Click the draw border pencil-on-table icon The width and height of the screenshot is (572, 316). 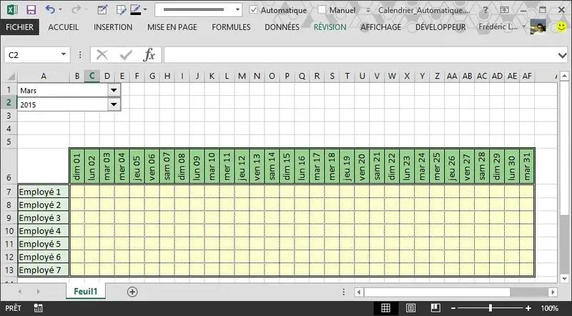coord(102,10)
